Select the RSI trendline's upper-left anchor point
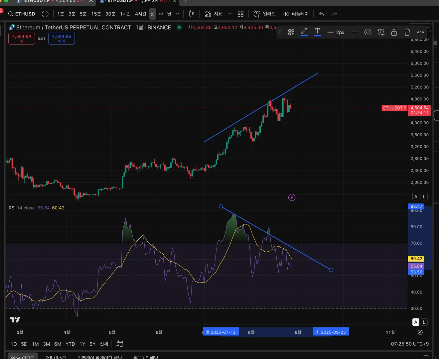Image resolution: width=439 pixels, height=359 pixels. click(x=221, y=206)
